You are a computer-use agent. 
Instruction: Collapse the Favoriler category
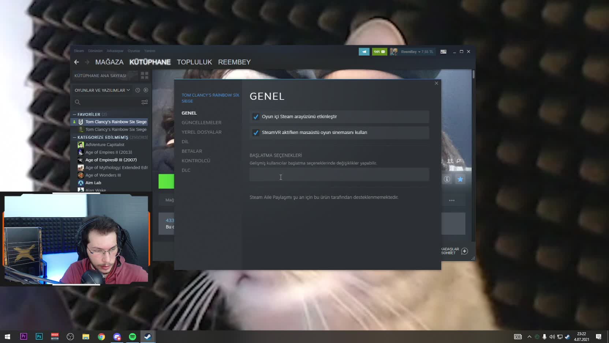75,114
